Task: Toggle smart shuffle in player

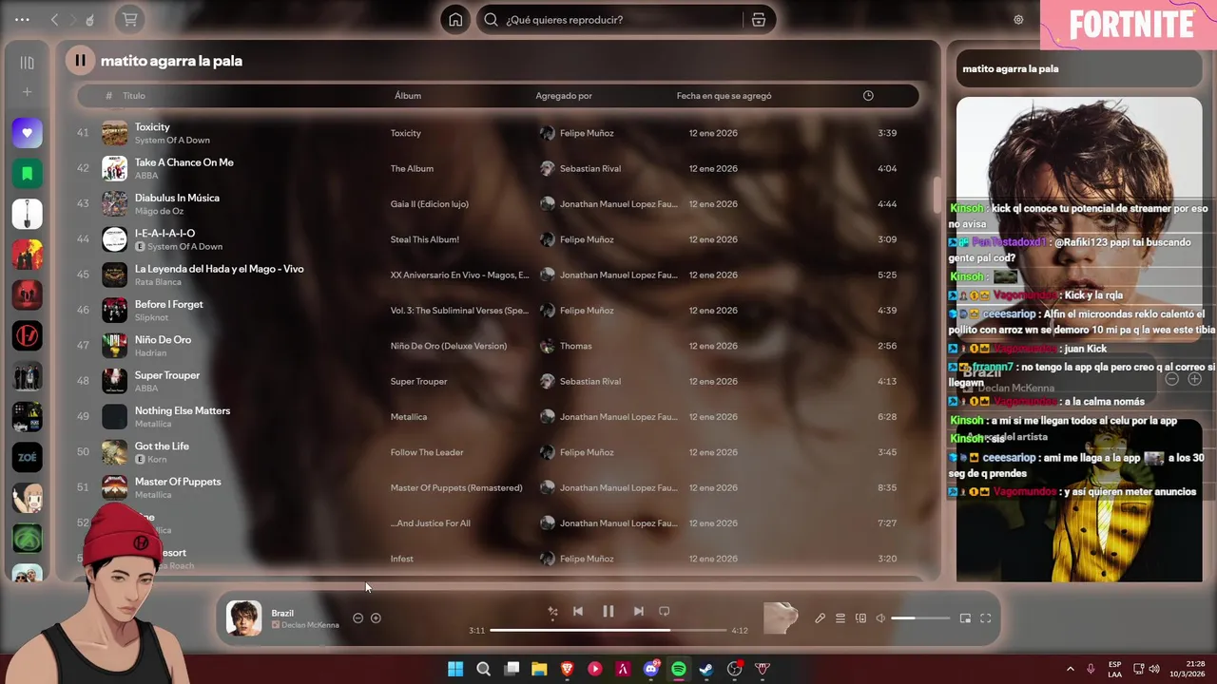Action: click(x=552, y=612)
